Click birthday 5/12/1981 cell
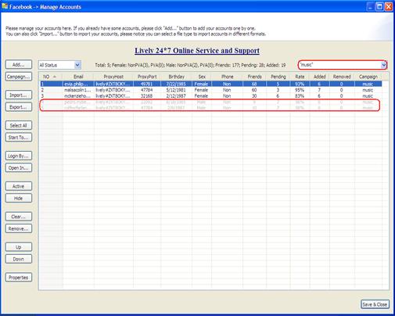395x316 pixels. (176, 90)
